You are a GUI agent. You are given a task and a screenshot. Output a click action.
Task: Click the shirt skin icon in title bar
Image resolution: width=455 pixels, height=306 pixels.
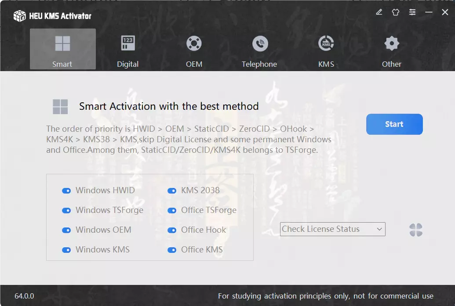click(396, 12)
